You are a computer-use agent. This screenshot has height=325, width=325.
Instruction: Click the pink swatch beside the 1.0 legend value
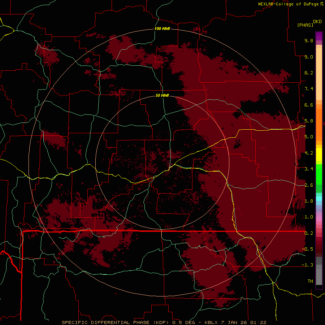(319, 219)
